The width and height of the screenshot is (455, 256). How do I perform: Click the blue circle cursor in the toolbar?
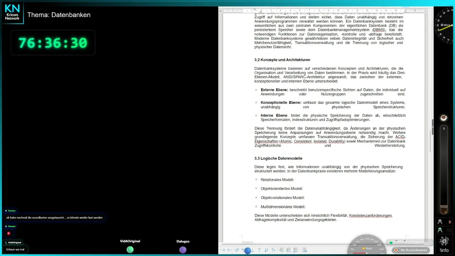pos(247,250)
